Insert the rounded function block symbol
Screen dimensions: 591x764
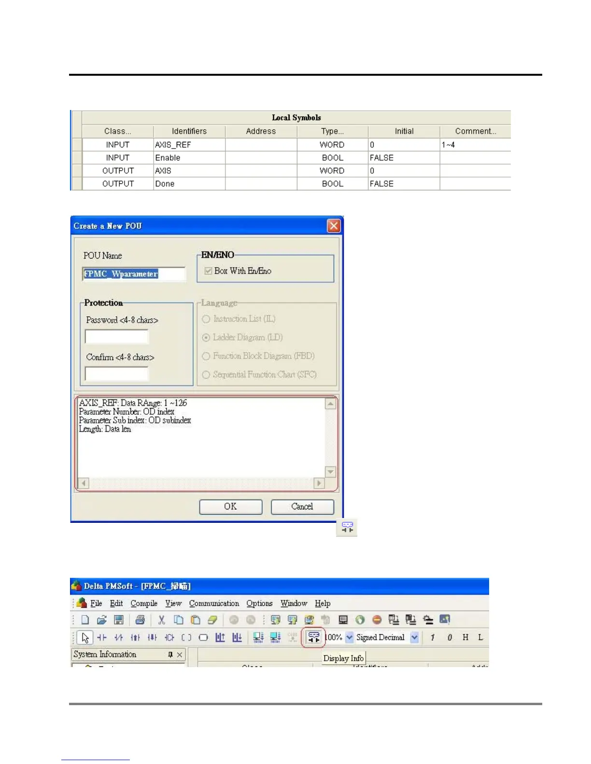coord(203,638)
